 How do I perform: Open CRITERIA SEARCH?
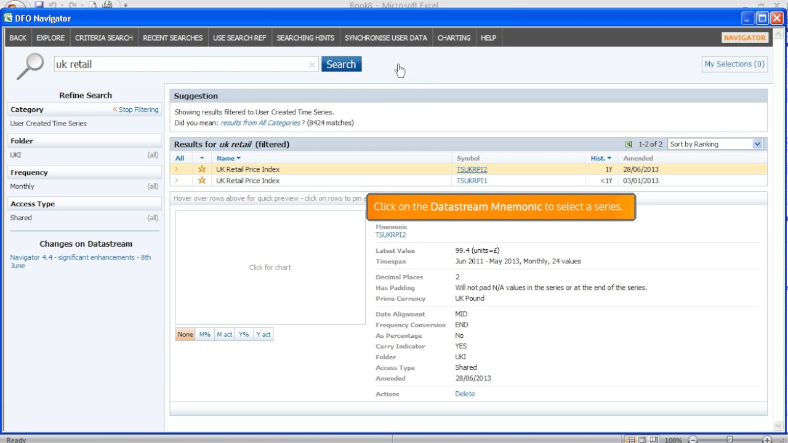[104, 38]
